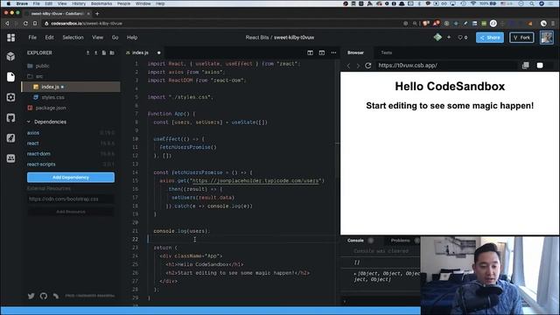Focus the external resource URL field
The image size is (560, 315).
[71, 199]
